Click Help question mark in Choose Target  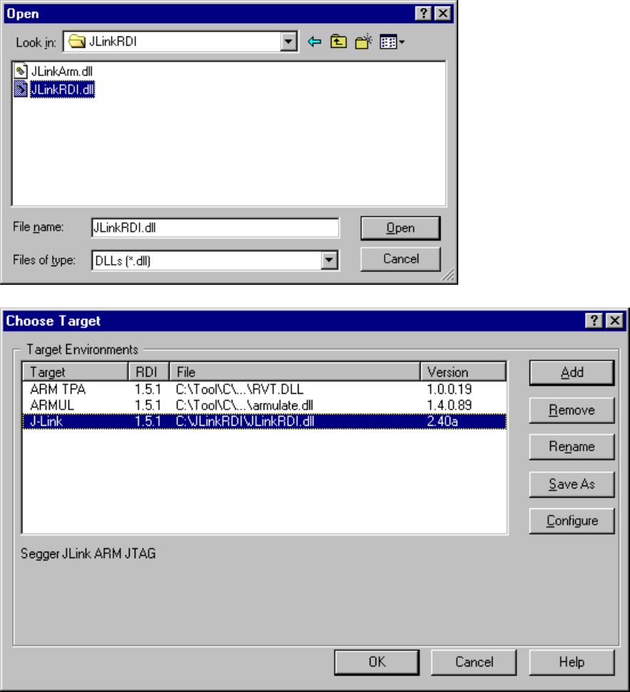coord(594,320)
